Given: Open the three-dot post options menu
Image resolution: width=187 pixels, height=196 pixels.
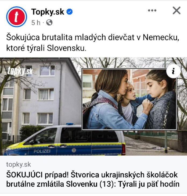Looking at the screenshot, I should point(152,10).
